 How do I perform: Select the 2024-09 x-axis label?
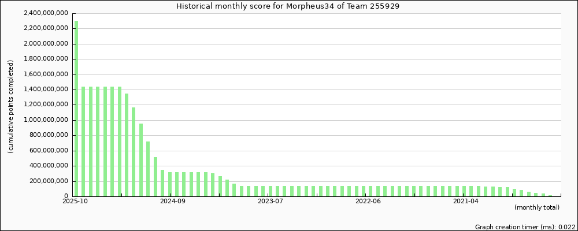tap(172, 201)
